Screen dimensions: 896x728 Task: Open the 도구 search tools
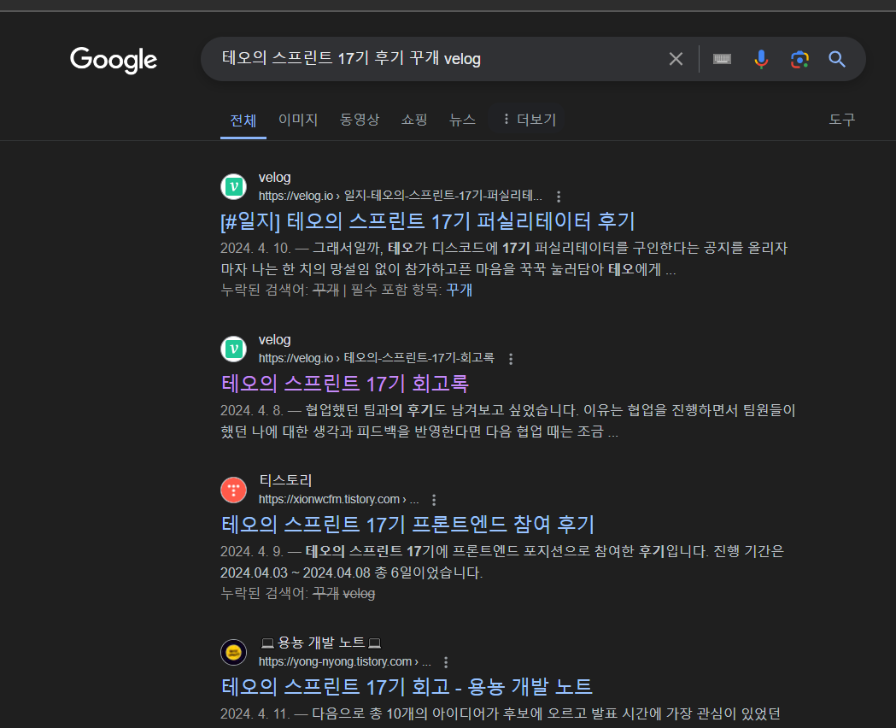tap(841, 120)
